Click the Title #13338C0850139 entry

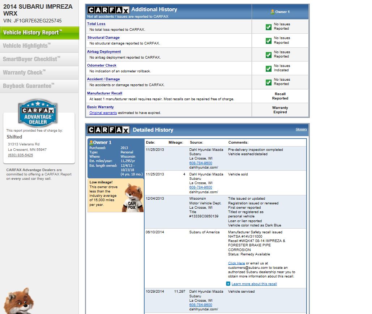pos(204,214)
